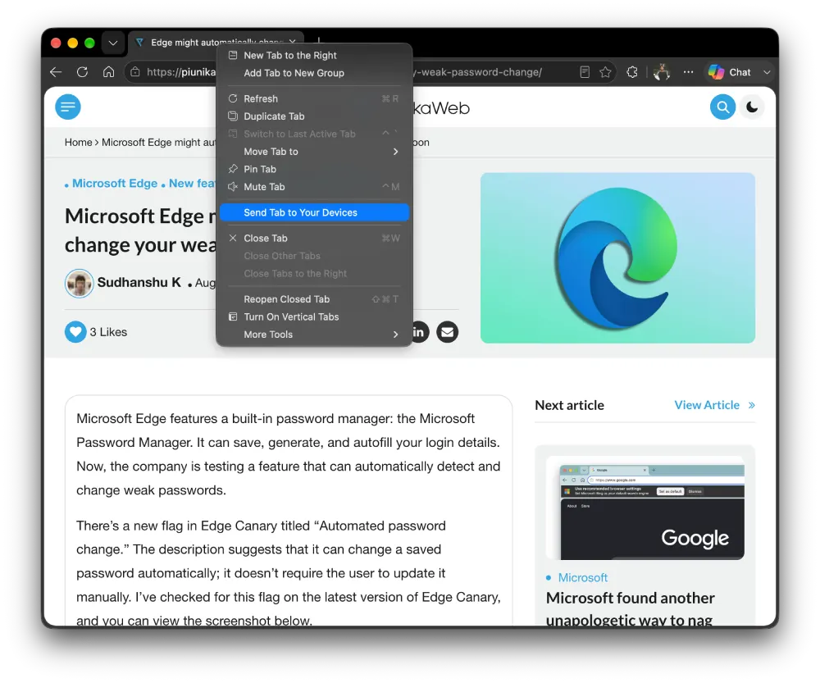
Task: Select Refresh in the context menu
Action: pyautogui.click(x=314, y=99)
